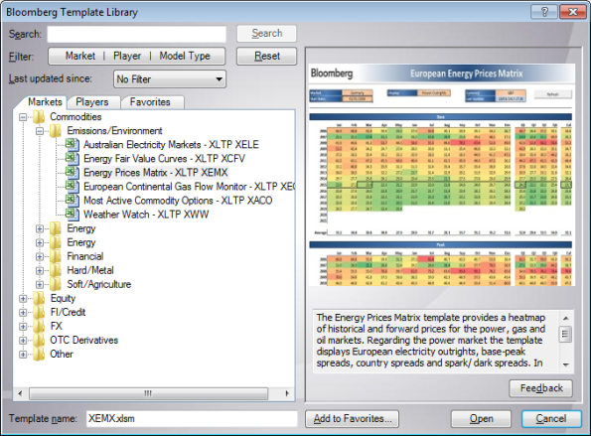591x436 pixels.
Task: Select Most Active Commodity Options - XLTP XACO
Action: (x=178, y=201)
